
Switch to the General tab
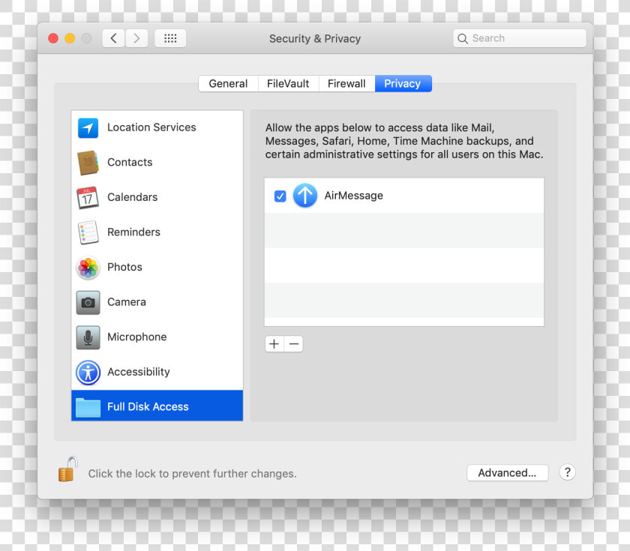[x=228, y=83]
